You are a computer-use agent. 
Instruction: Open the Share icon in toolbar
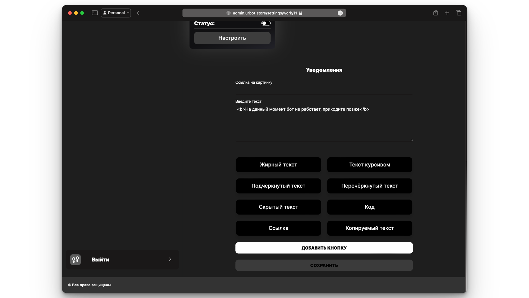pos(435,13)
